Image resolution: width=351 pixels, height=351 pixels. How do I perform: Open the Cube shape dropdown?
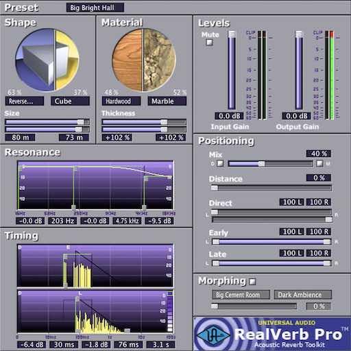tap(70, 101)
